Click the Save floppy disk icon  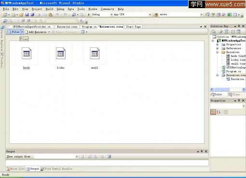click(x=27, y=14)
